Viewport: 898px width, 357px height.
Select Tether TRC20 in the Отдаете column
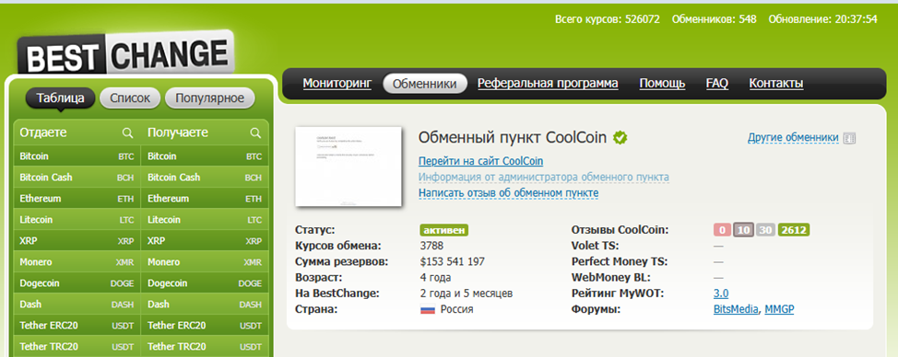(77, 346)
